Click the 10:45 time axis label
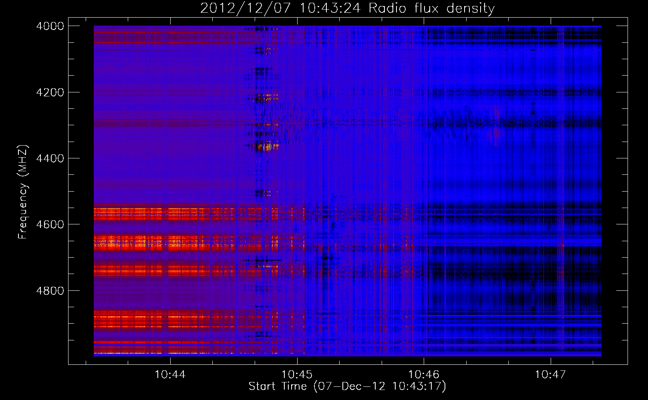The height and width of the screenshot is (400, 648). coord(297,375)
